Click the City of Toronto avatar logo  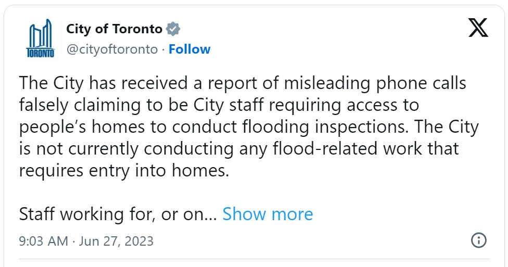(40, 39)
